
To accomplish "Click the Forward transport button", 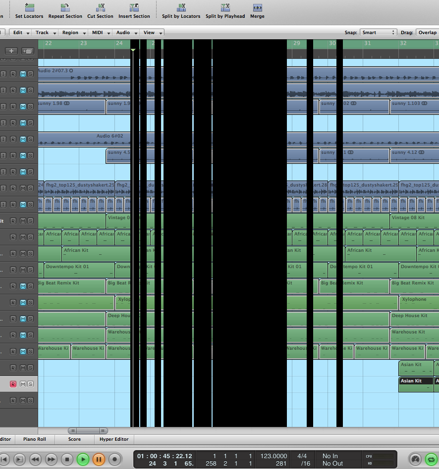I will pyautogui.click(x=51, y=459).
